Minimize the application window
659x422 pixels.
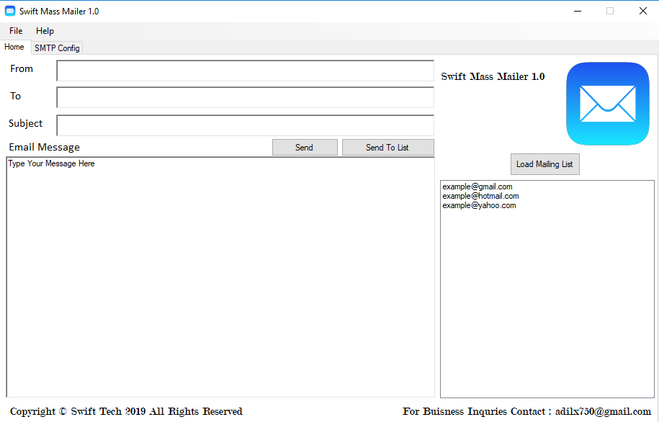tap(577, 11)
